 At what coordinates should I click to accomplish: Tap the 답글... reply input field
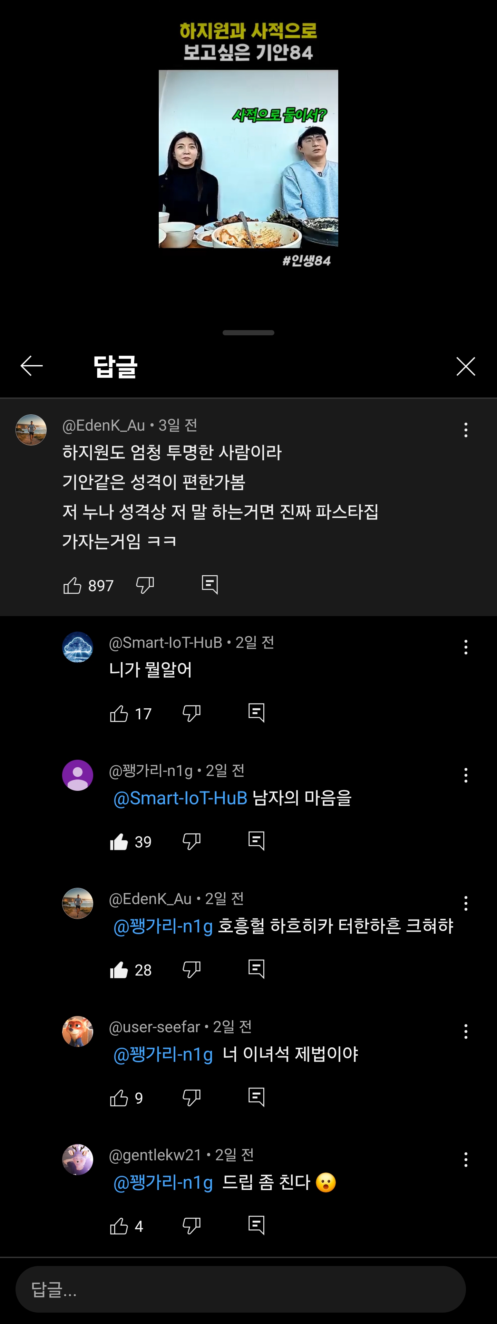click(240, 1289)
